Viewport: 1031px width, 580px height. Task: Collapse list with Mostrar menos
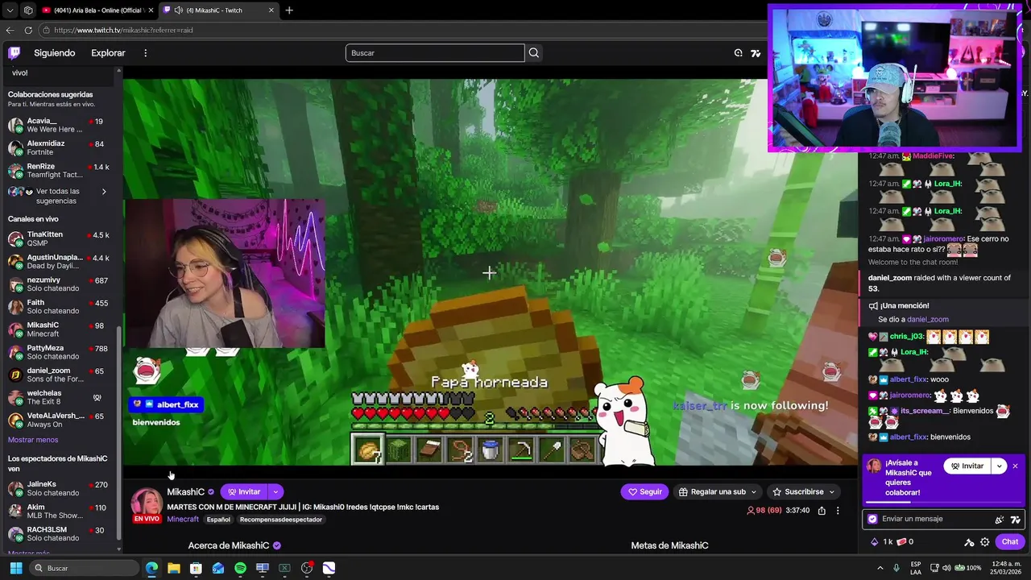click(x=33, y=440)
